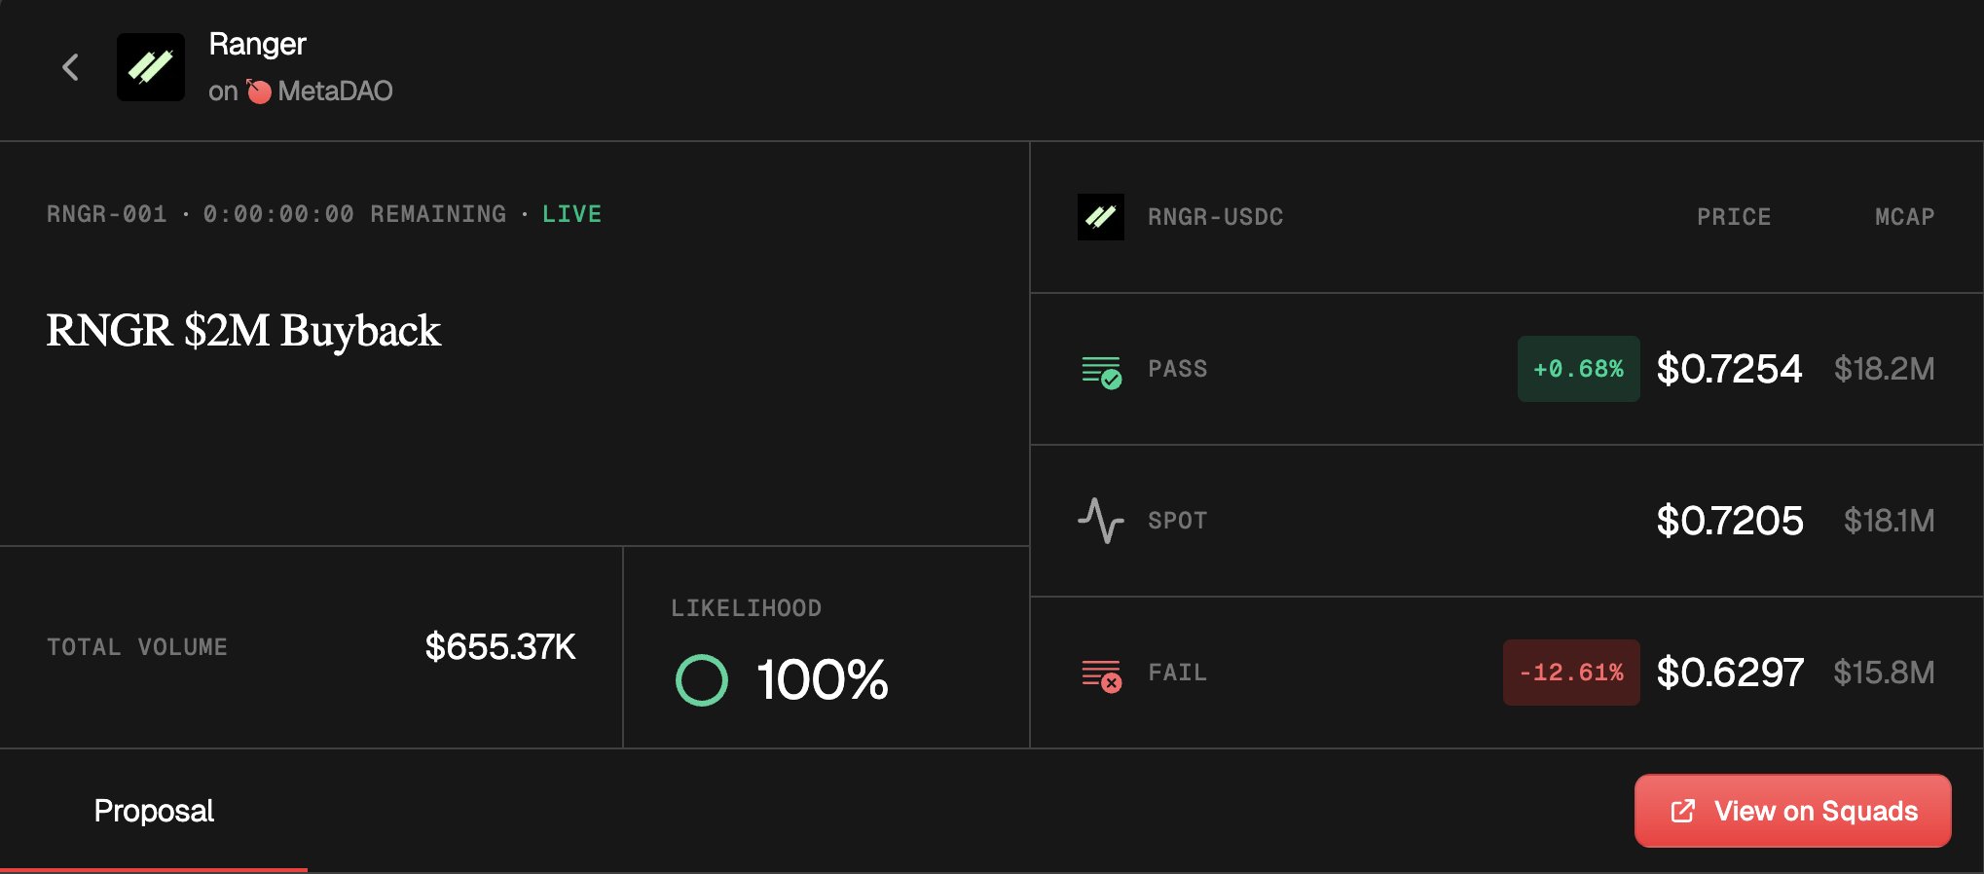Open the MetaDAO link in header

pos(334,91)
